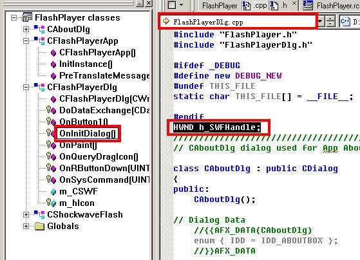Click the Globals folder icon
The width and height of the screenshot is (360, 260).
39,227
